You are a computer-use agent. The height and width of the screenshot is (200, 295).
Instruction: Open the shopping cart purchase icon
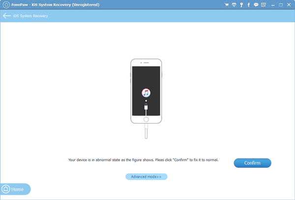tap(227, 5)
